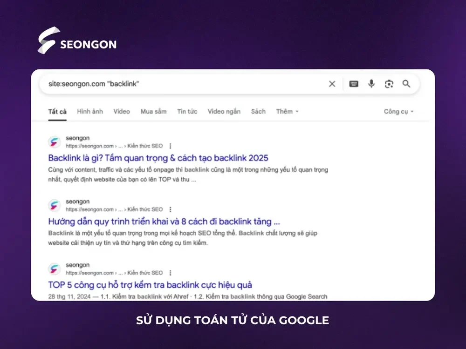
Task: Expand the Công cụ dropdown
Action: click(398, 112)
